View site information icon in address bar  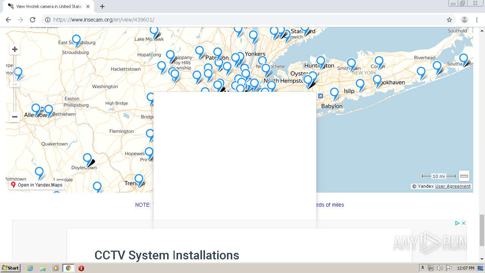click(x=48, y=20)
